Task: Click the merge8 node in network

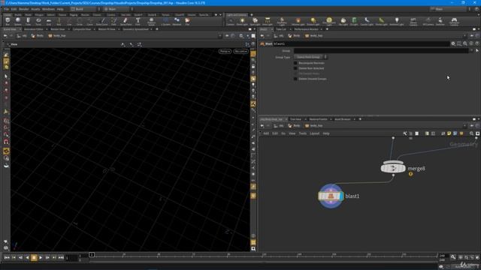Action: click(x=393, y=168)
